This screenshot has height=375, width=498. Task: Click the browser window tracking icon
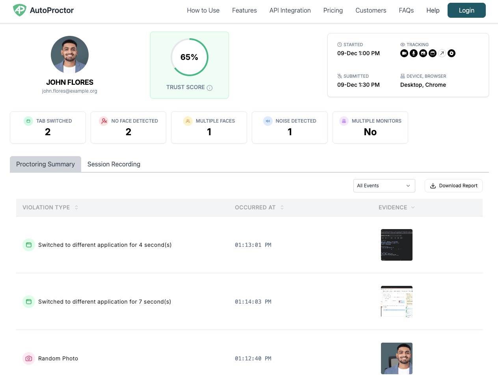(x=433, y=53)
